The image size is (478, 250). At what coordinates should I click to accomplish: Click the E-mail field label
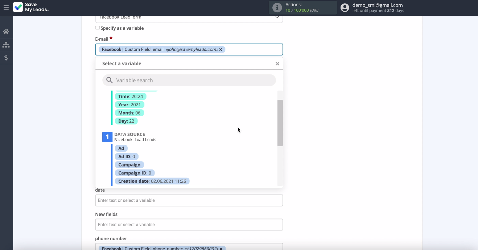[102, 39]
